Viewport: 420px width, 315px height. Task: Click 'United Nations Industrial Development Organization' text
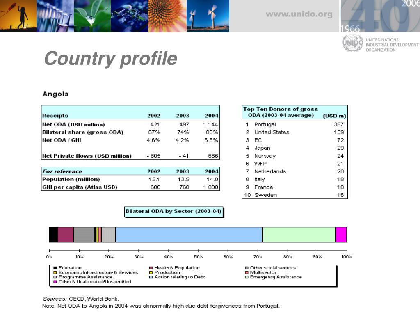coord(392,45)
